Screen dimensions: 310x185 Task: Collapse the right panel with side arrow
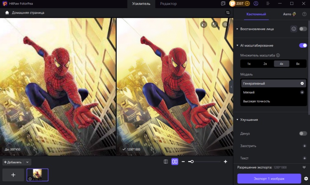[231, 87]
